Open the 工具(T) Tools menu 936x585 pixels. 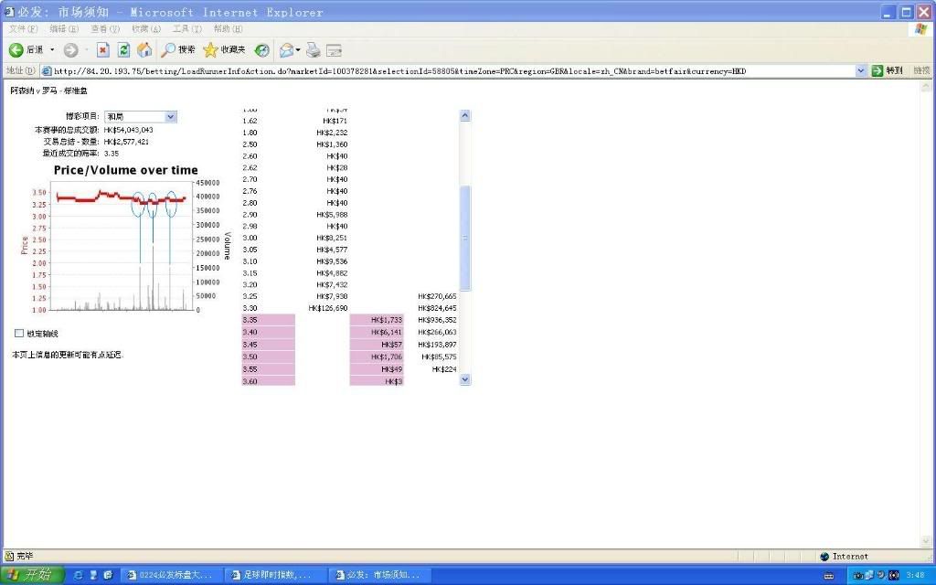pos(186,29)
